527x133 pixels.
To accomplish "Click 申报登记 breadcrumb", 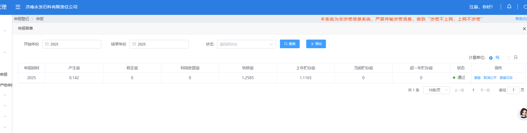I will coord(22,19).
